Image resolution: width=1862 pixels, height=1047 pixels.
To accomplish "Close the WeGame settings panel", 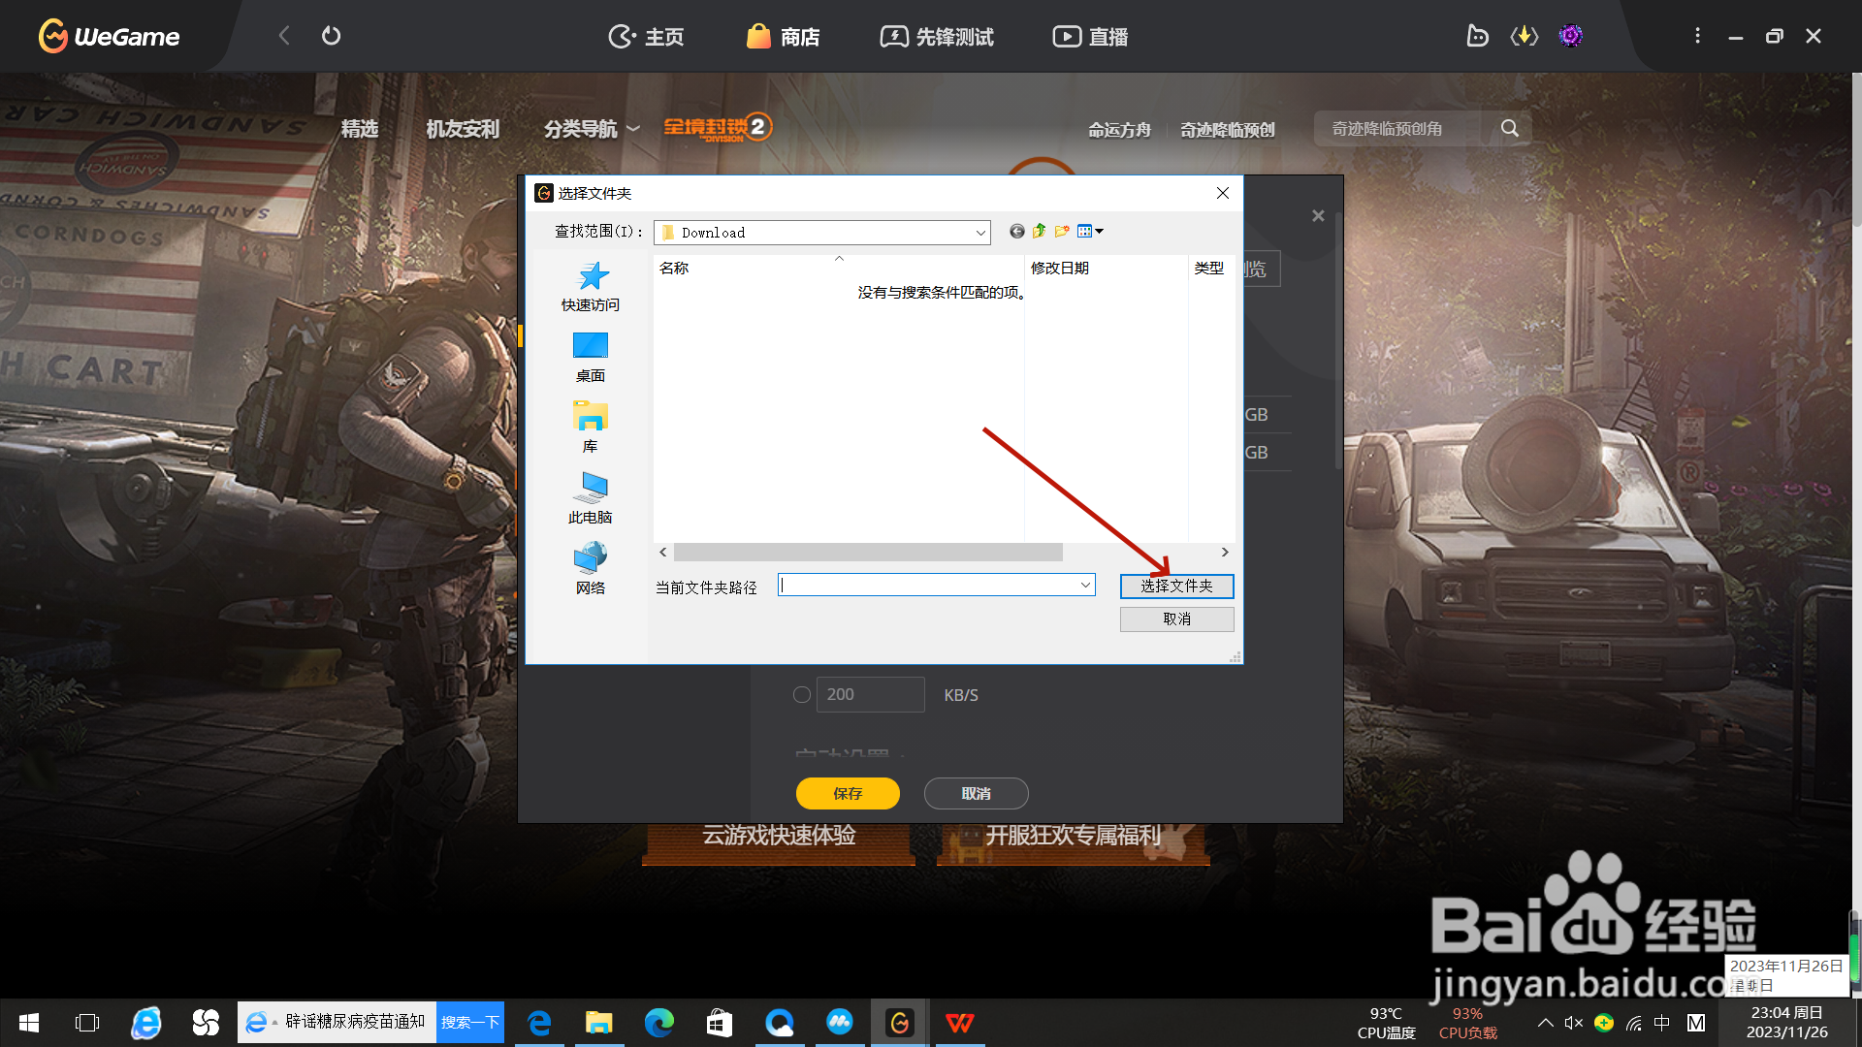I will pos(1318,215).
